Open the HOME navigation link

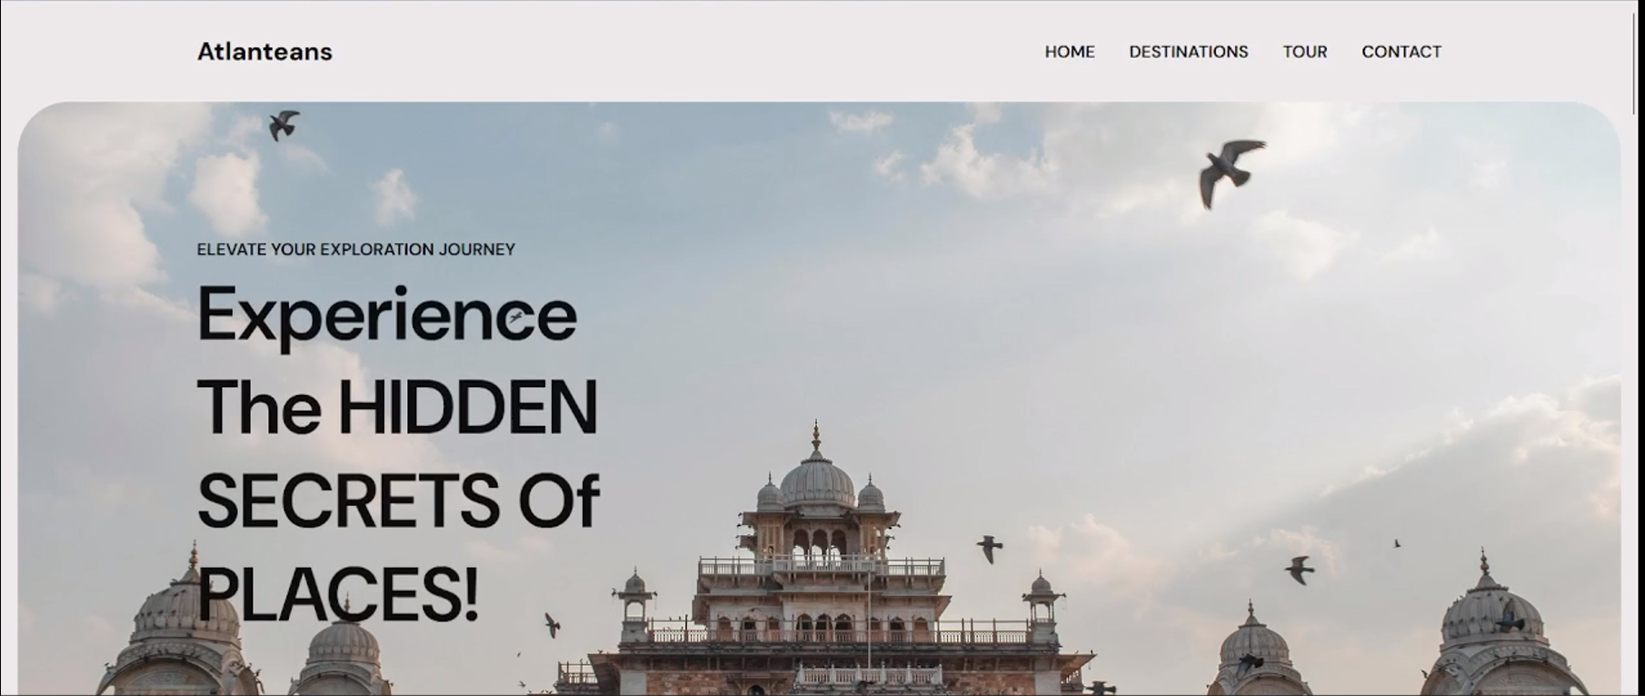click(1070, 52)
